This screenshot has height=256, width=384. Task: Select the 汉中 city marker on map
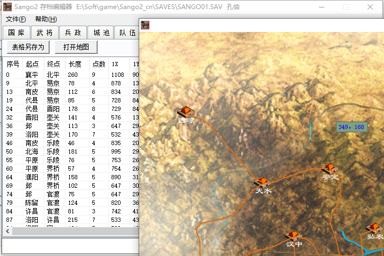point(293,236)
